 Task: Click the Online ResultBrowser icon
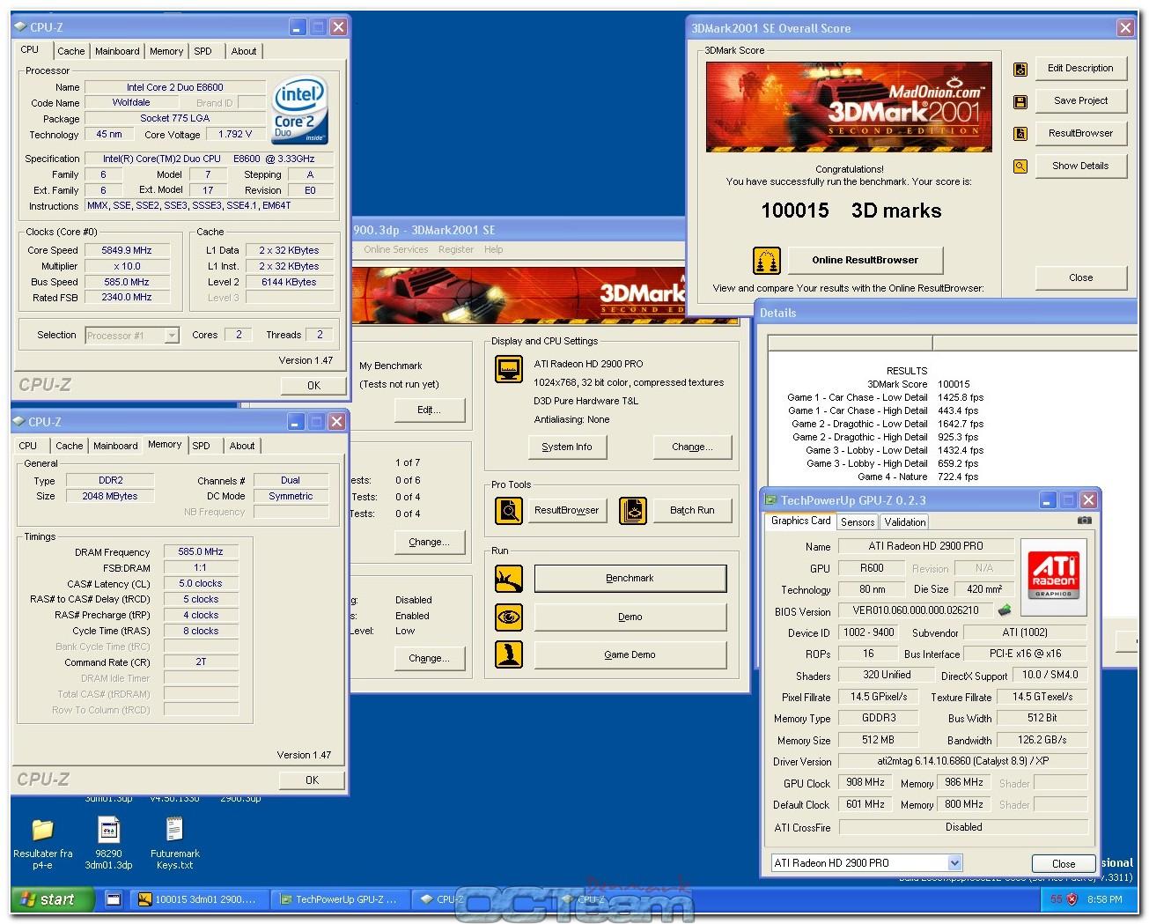pos(767,260)
